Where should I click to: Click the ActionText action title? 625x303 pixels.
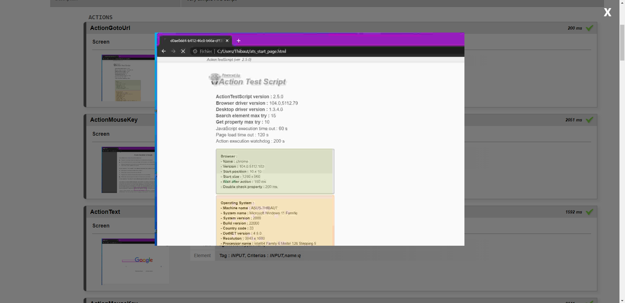point(105,212)
